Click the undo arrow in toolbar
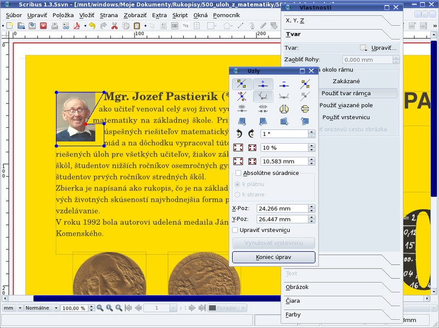The height and width of the screenshot is (328, 439). 92,25
